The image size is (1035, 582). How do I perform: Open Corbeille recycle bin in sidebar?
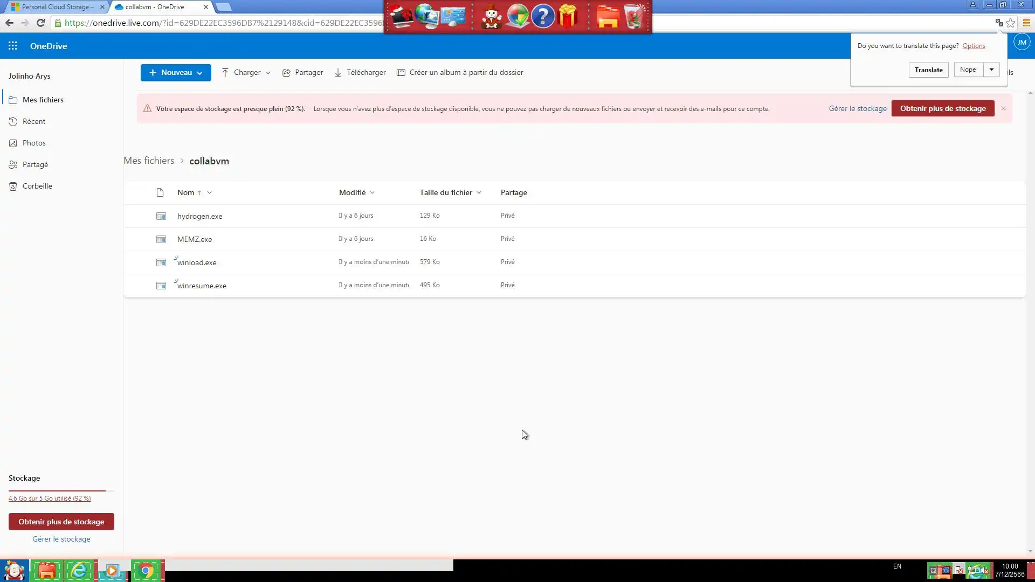tap(37, 186)
